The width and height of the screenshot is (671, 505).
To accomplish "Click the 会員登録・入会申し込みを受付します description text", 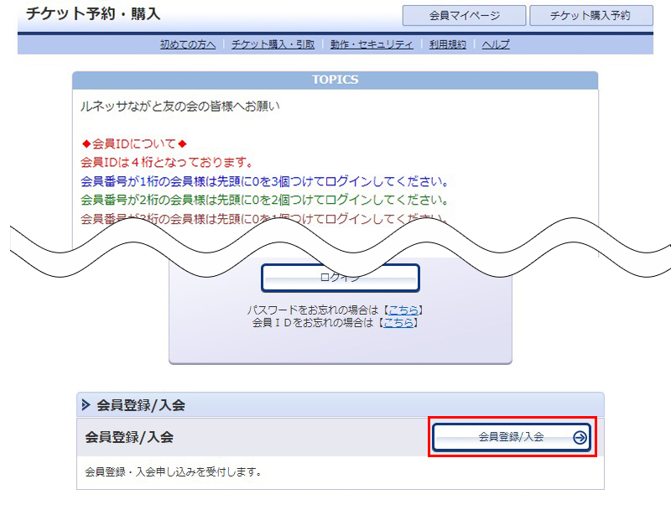I will point(173,471).
